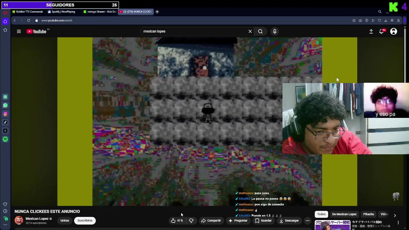Click the suggested video thumbnail at bottom right
409x230 pixels.
(x=332, y=225)
